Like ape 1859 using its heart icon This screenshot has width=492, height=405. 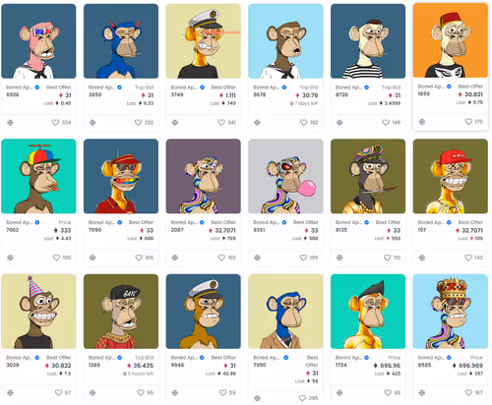point(468,122)
